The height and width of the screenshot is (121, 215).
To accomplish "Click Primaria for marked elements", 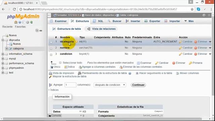I will click(196, 63).
